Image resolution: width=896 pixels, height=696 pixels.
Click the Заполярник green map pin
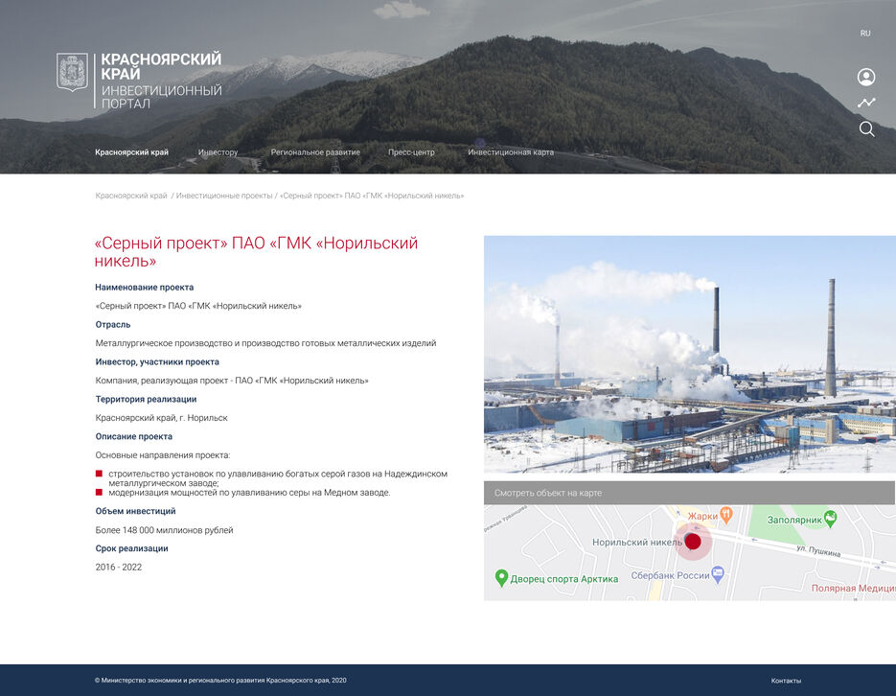click(x=830, y=519)
